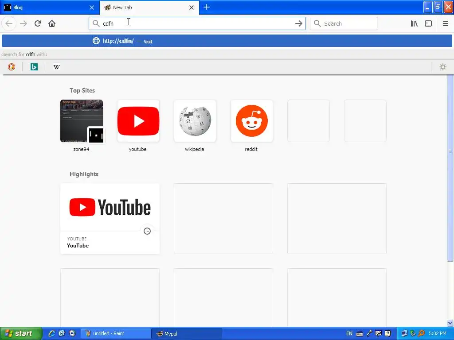Open the Library bookshelf icon

coord(414,23)
